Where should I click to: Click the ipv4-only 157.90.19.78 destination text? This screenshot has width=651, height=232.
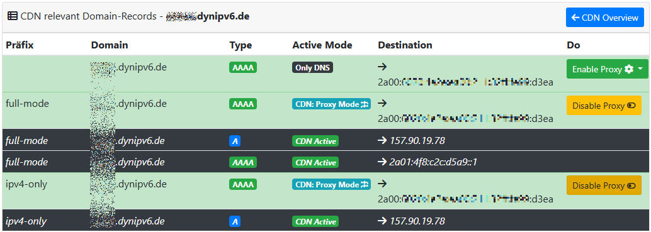tap(417, 221)
